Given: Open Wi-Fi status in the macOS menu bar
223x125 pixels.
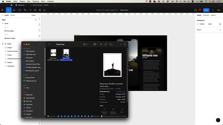Looking at the screenshot, I should coord(206,1).
